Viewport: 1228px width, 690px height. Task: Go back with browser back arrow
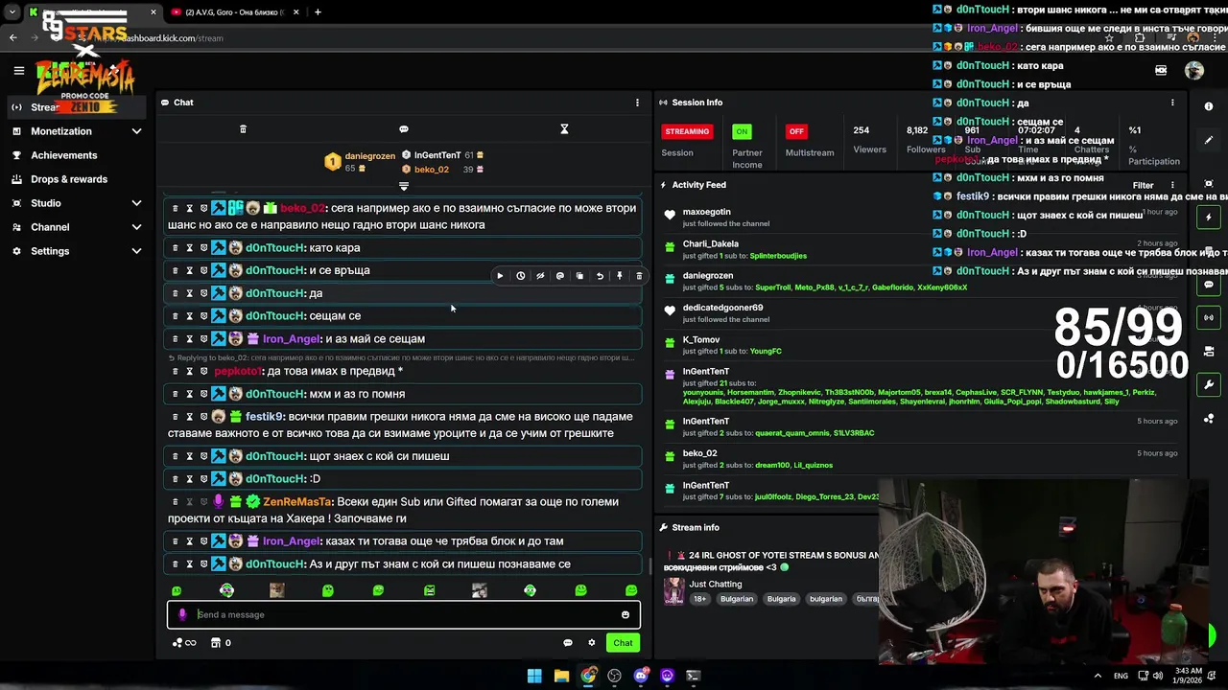pos(12,38)
